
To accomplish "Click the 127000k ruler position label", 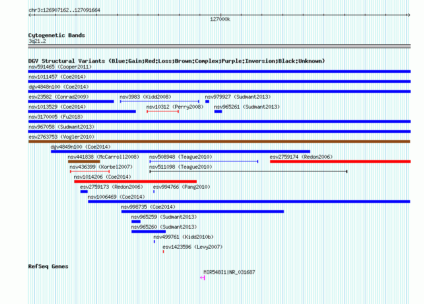I will pyautogui.click(x=220, y=19).
